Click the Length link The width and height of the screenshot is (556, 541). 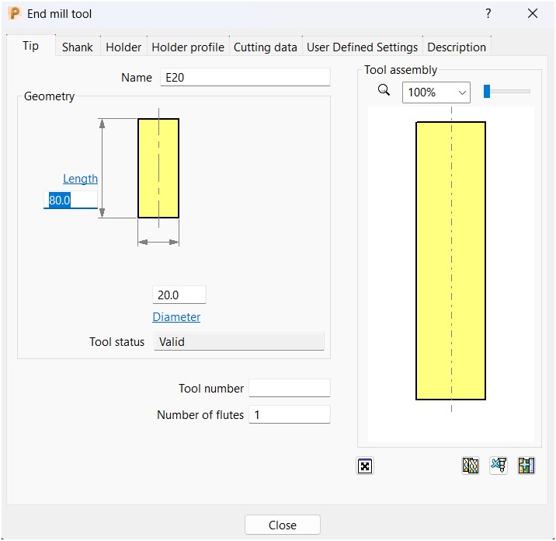80,179
